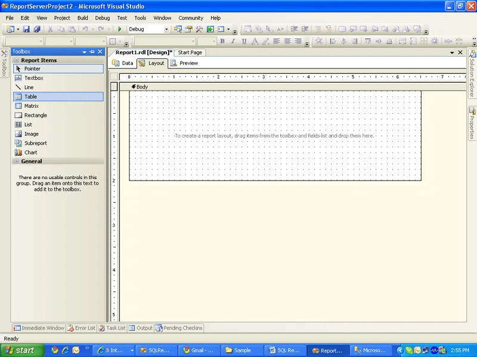The width and height of the screenshot is (477, 357).
Task: Select the Subreport toolbox item
Action: (x=58, y=143)
